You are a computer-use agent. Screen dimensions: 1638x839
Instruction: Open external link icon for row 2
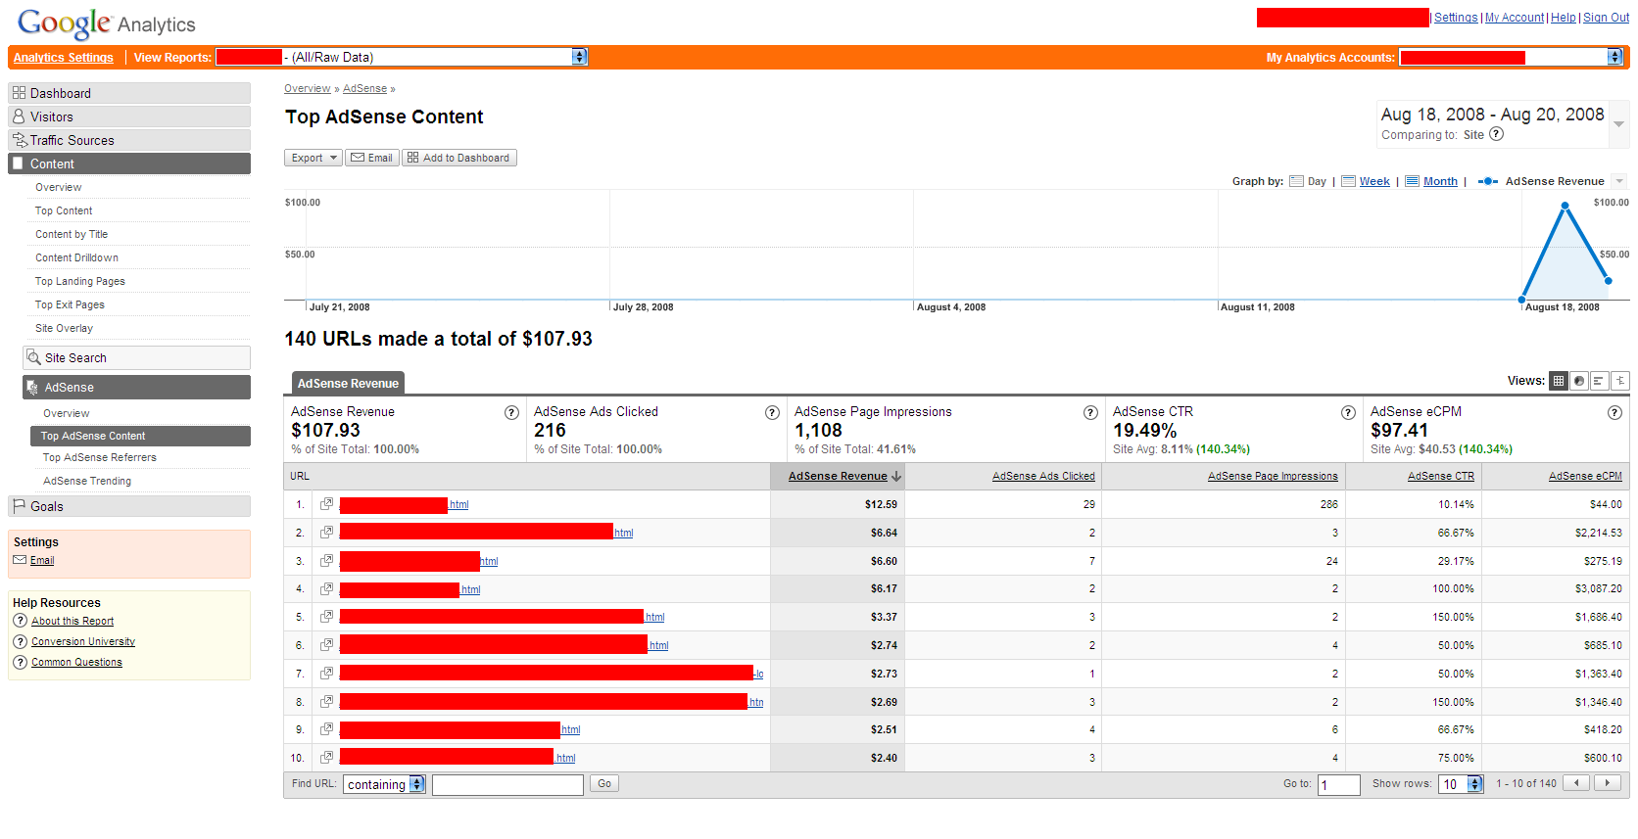[x=326, y=533]
